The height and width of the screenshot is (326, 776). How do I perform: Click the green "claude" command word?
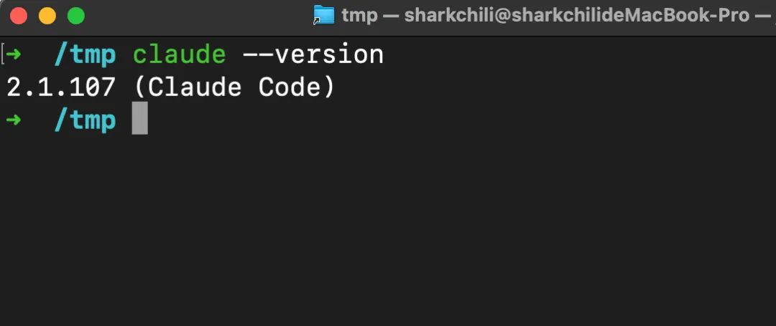pos(179,54)
